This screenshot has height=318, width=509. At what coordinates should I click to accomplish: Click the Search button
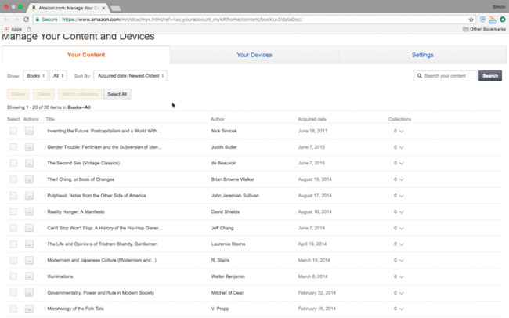point(489,76)
